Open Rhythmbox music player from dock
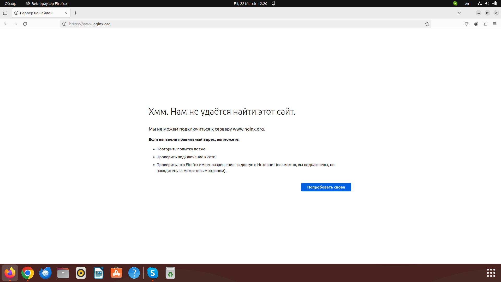 tap(81, 273)
